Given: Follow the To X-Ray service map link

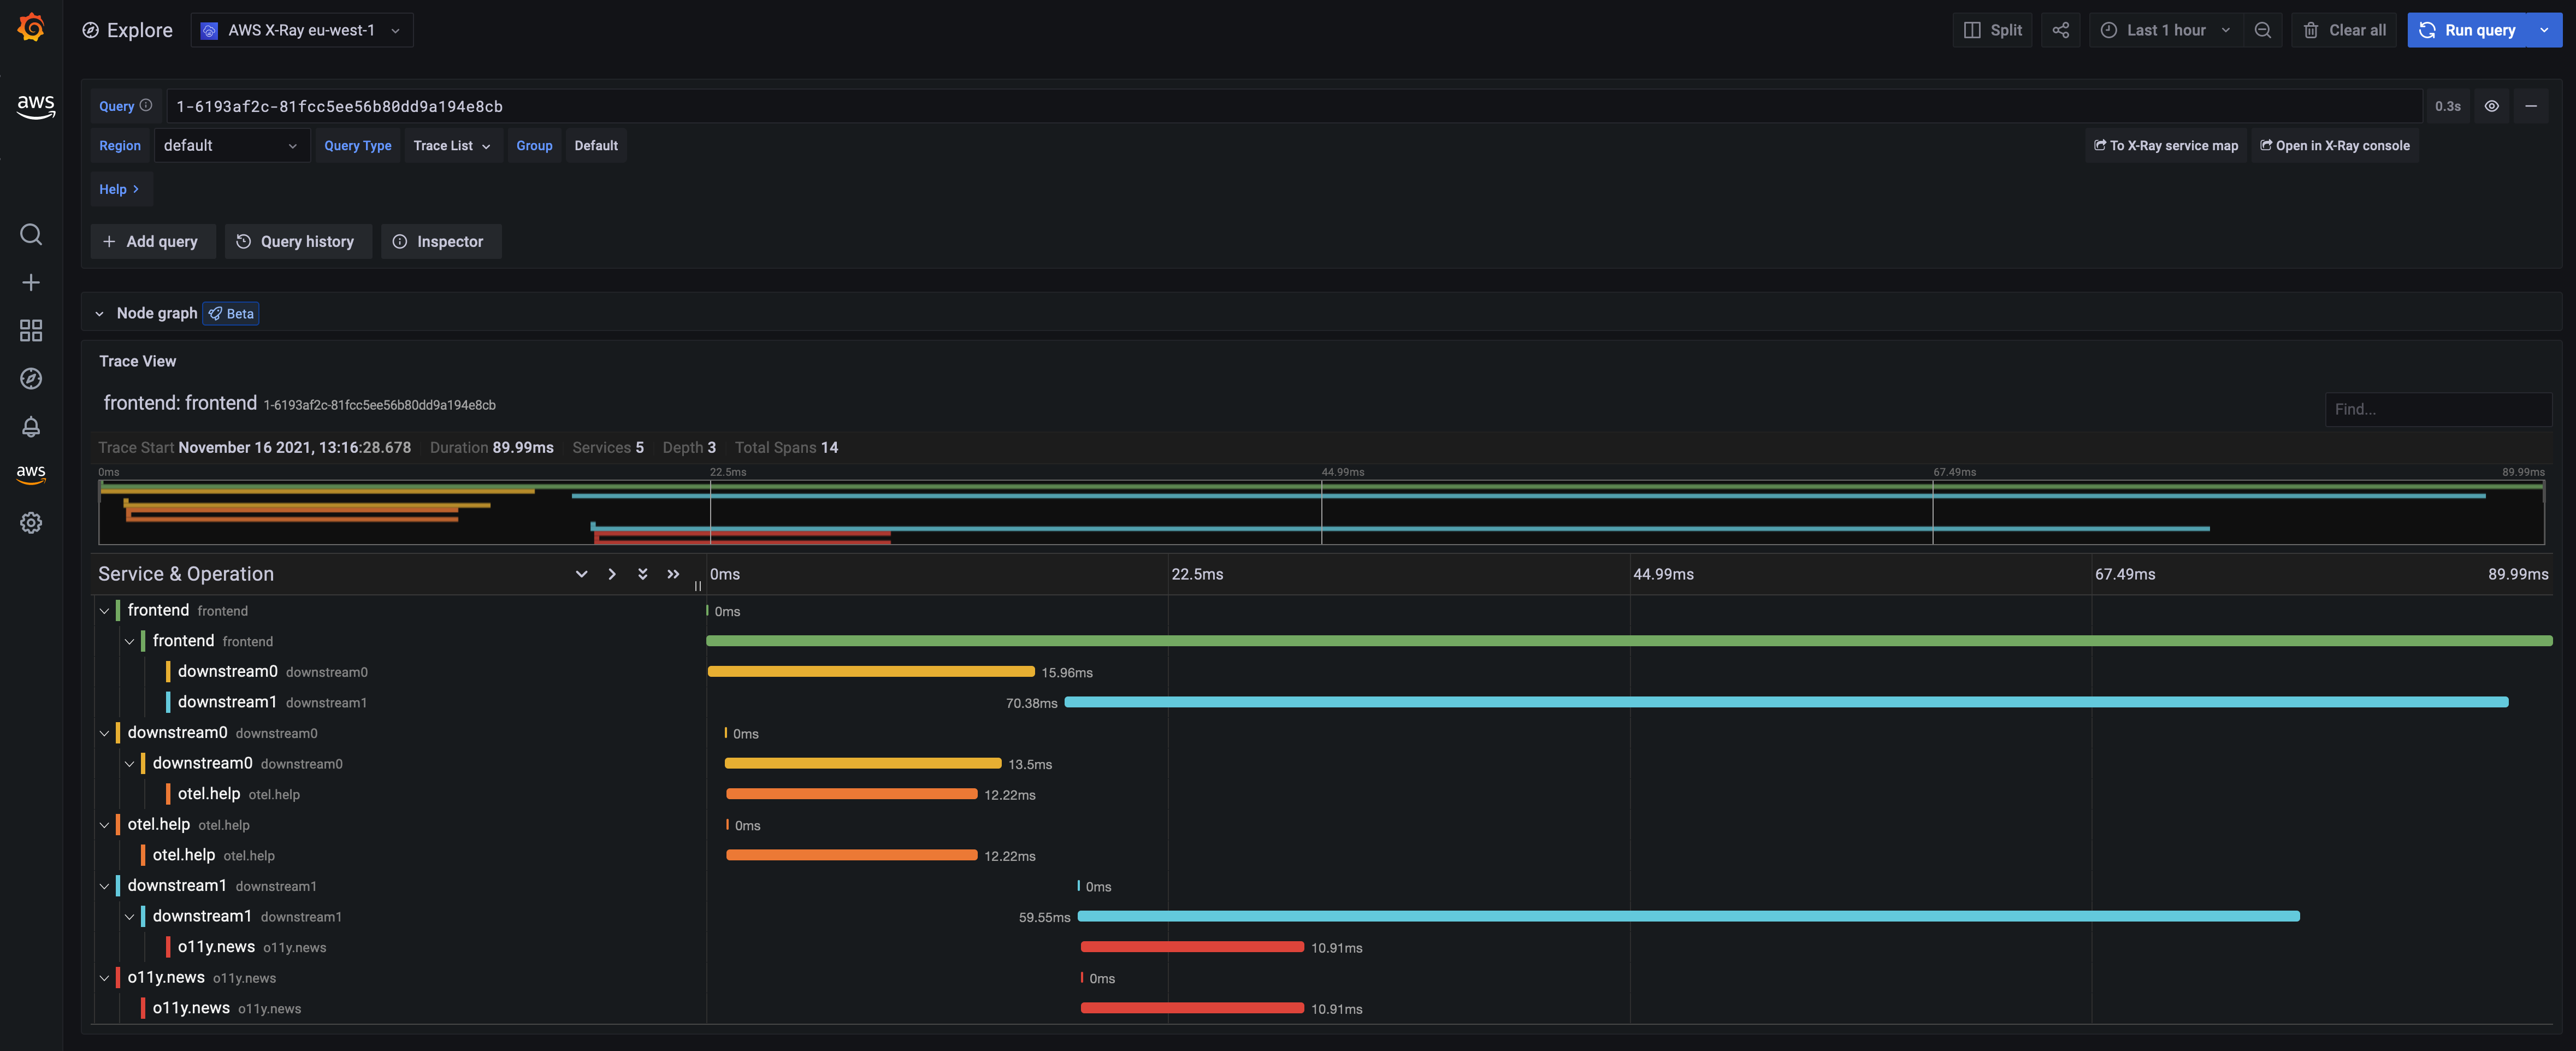Looking at the screenshot, I should 2166,145.
